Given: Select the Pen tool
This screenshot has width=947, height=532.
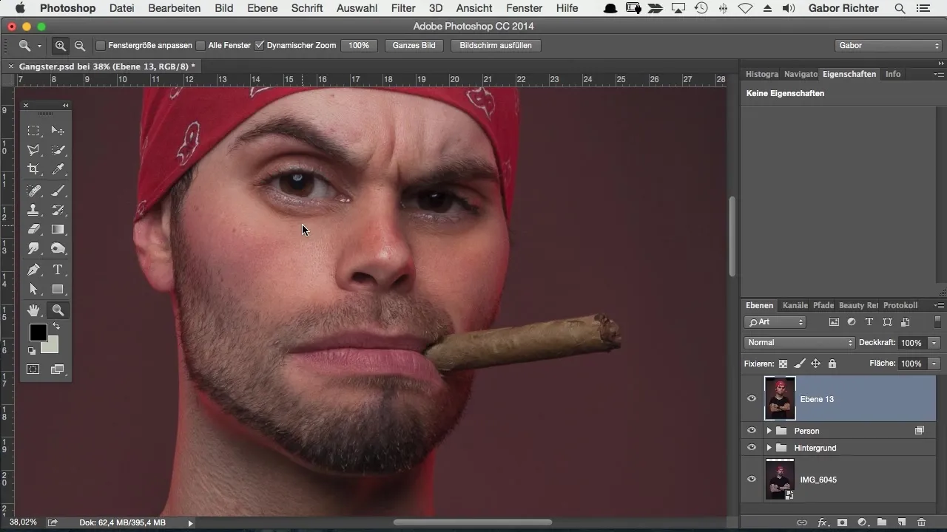Looking at the screenshot, I should (x=33, y=270).
